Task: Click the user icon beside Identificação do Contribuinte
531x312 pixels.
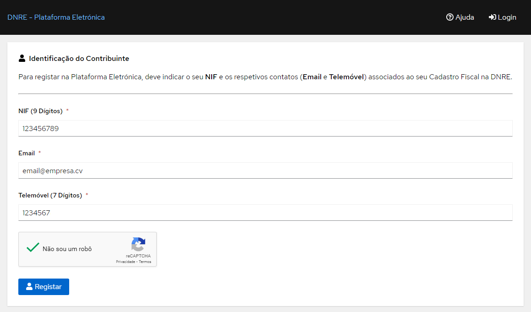Action: tap(22, 59)
